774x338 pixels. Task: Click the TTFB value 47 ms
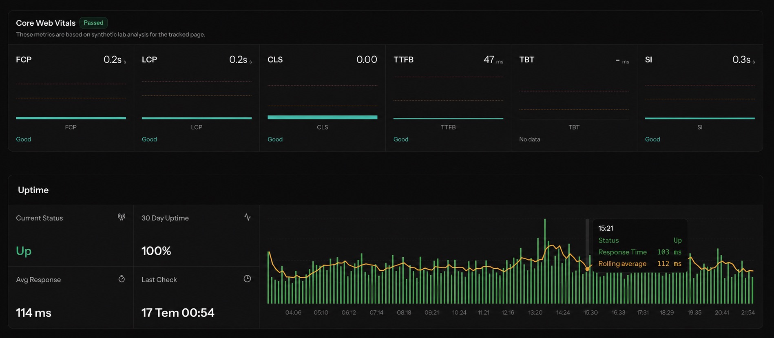click(493, 60)
